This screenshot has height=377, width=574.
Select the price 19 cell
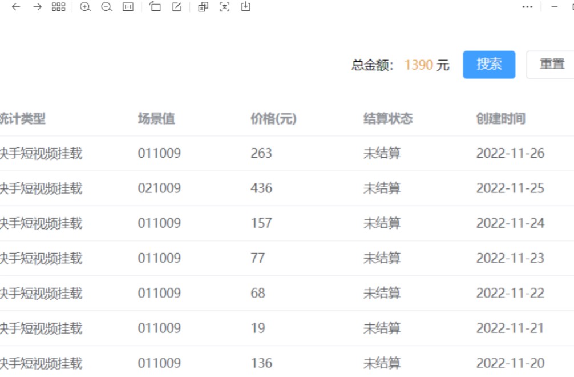[x=258, y=328]
